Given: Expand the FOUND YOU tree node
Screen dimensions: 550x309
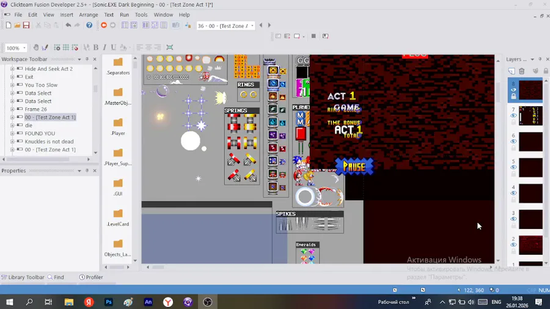Looking at the screenshot, I should pyautogui.click(x=12, y=133).
